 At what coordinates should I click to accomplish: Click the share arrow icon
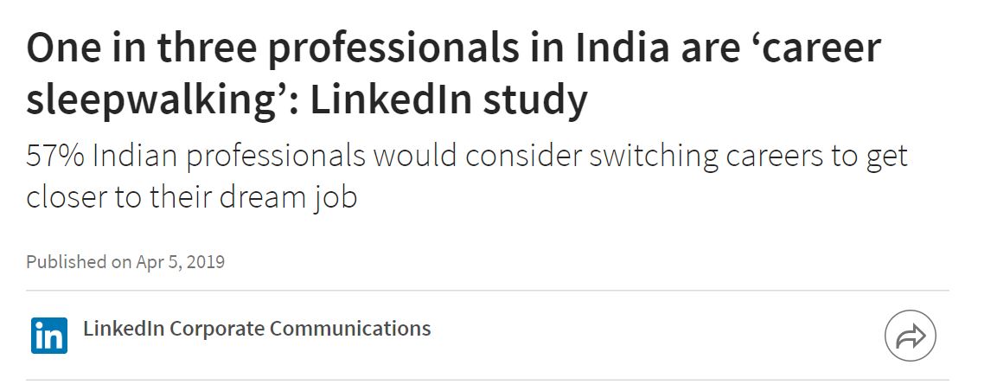pyautogui.click(x=910, y=336)
